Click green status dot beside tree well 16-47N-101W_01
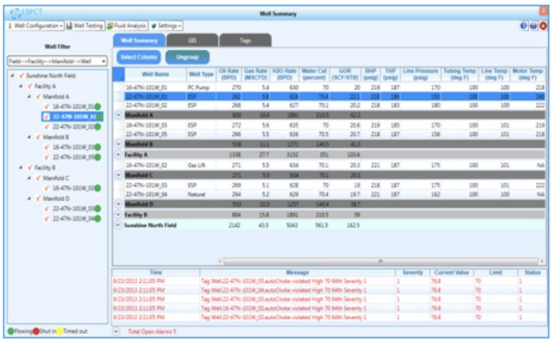Viewport: 552px width, 341px height. coord(98,107)
